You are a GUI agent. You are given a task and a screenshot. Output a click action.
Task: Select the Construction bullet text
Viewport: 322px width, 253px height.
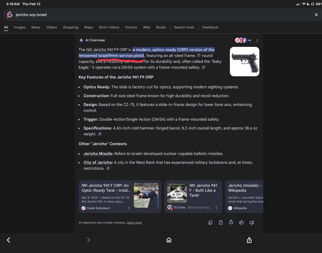click(156, 96)
